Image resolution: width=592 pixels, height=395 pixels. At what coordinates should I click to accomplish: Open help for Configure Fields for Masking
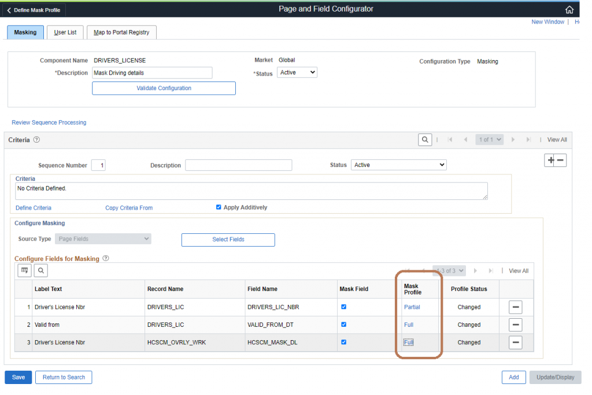click(106, 259)
